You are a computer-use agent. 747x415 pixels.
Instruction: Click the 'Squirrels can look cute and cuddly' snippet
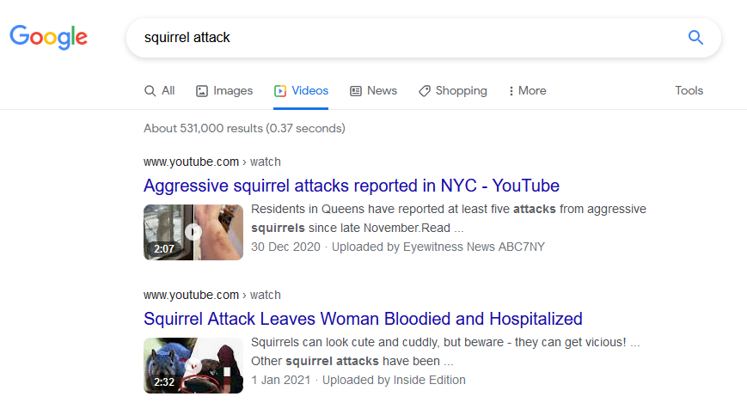click(445, 351)
